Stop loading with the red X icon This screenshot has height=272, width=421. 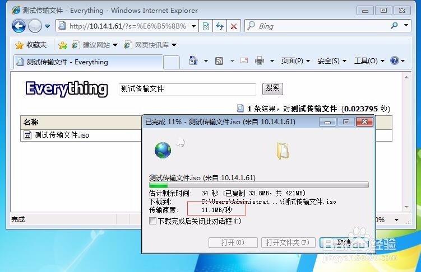tap(234, 26)
